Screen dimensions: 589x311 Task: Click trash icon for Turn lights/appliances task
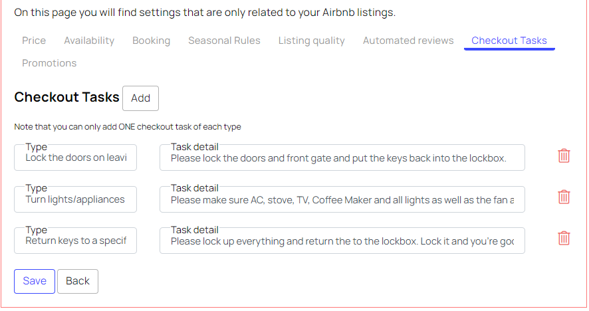[564, 197]
